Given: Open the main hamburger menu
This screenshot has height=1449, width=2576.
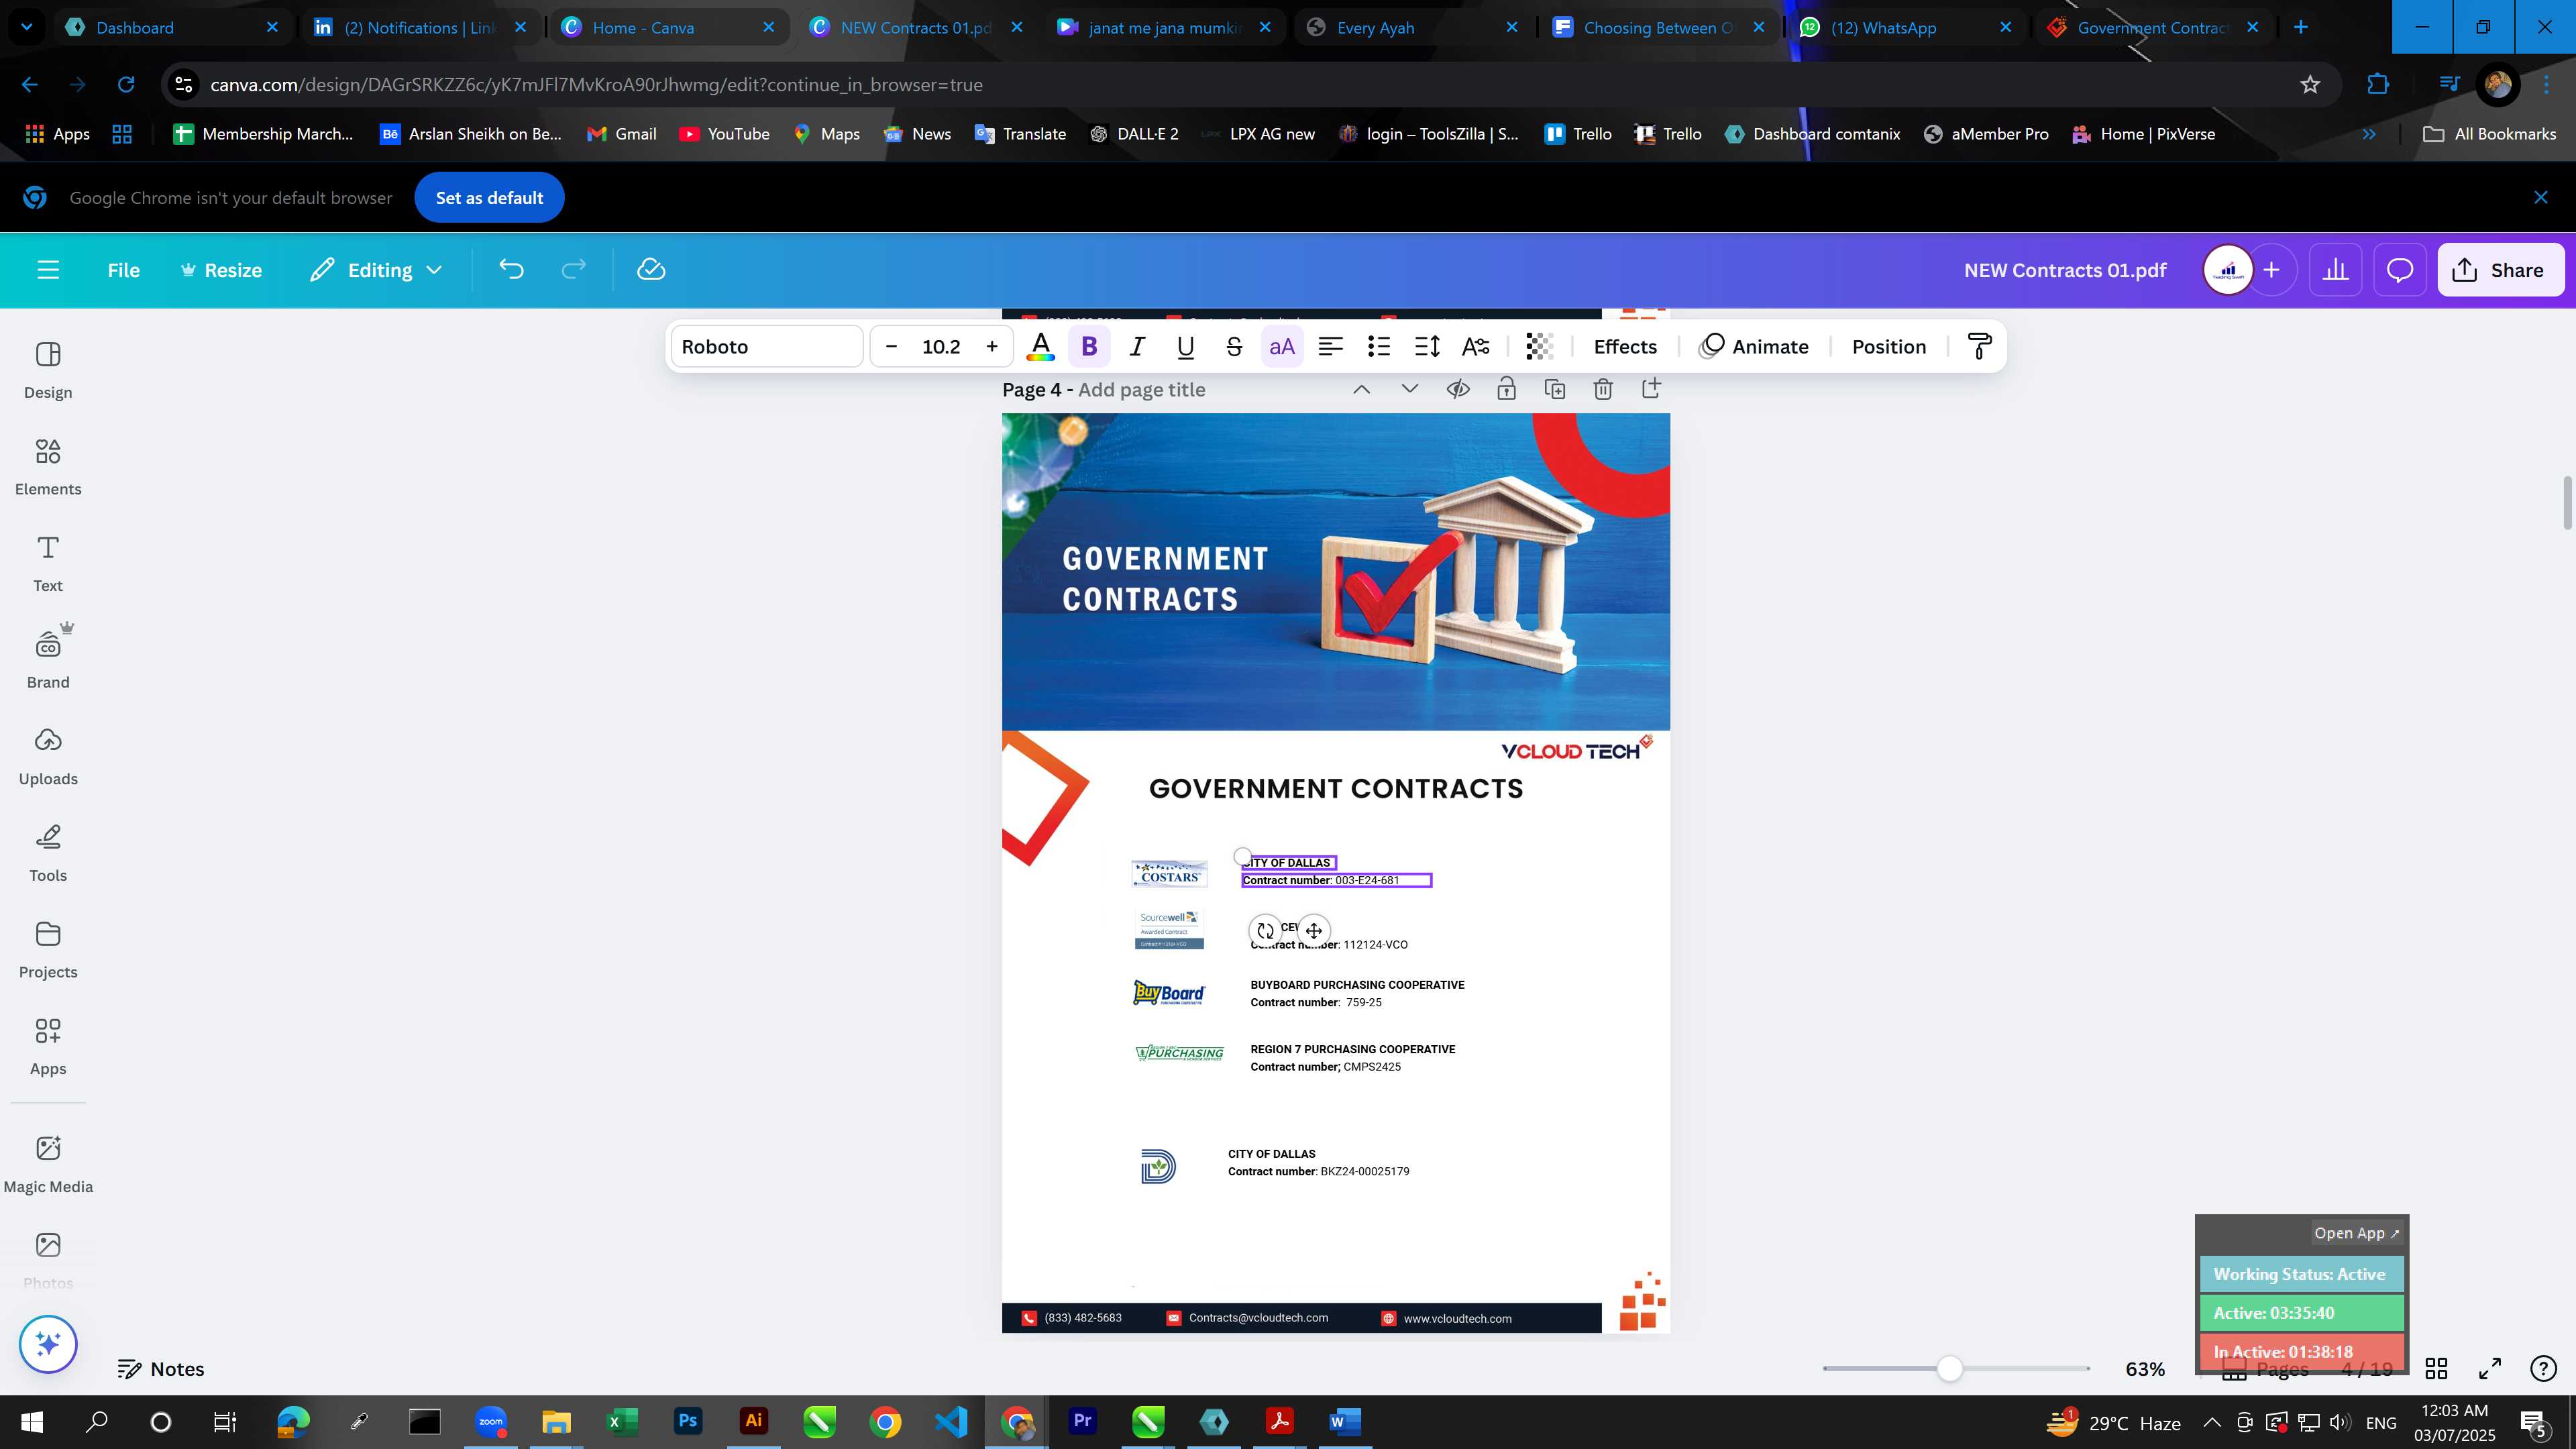Looking at the screenshot, I should click(x=48, y=270).
